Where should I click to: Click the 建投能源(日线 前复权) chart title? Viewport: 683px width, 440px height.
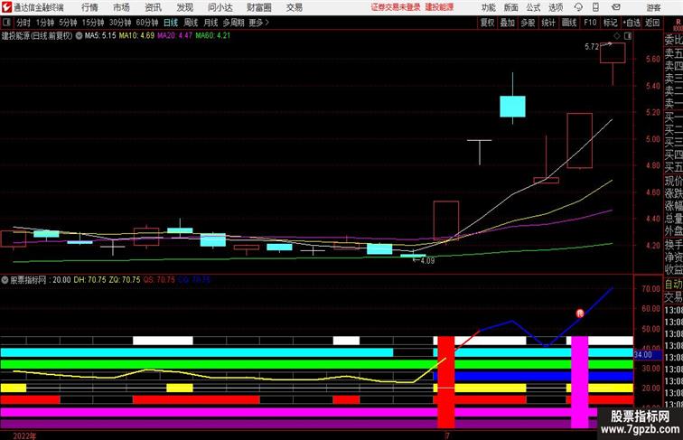pyautogui.click(x=37, y=36)
